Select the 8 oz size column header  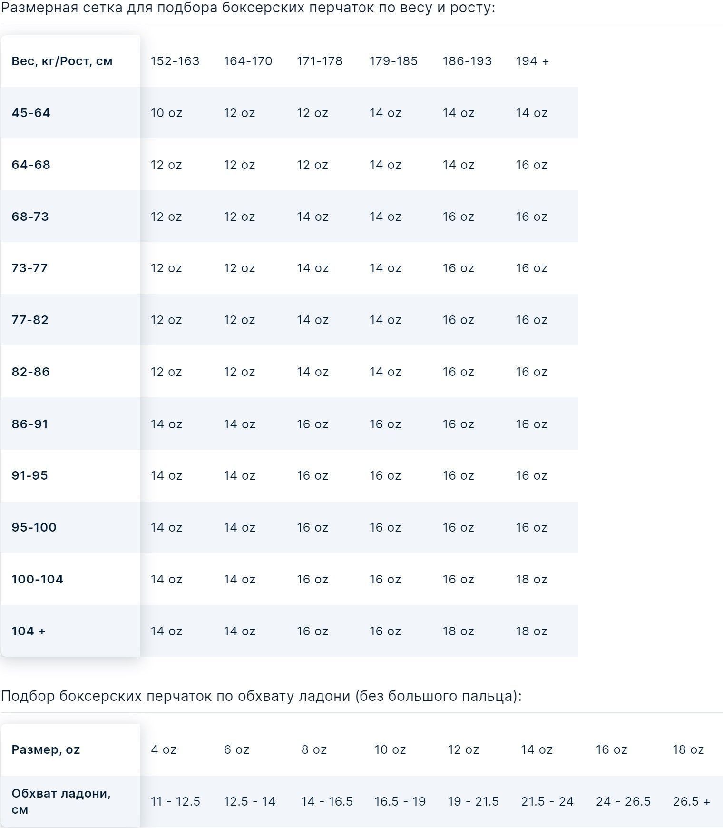313,750
